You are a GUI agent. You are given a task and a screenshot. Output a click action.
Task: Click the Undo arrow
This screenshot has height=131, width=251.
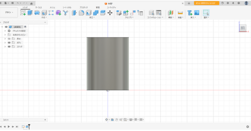click(x=18, y=3)
